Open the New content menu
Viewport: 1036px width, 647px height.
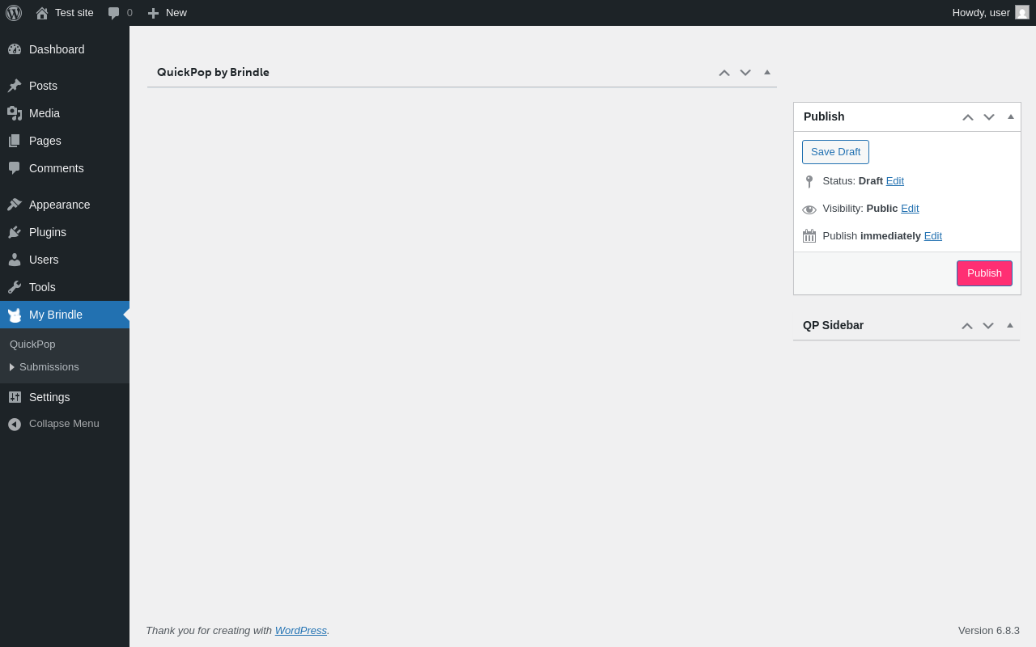click(167, 13)
